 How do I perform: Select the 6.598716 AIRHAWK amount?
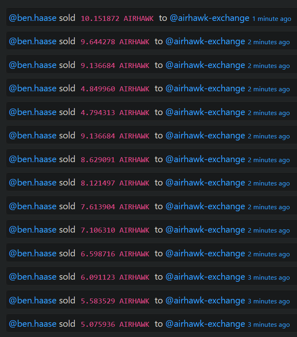[115, 254]
